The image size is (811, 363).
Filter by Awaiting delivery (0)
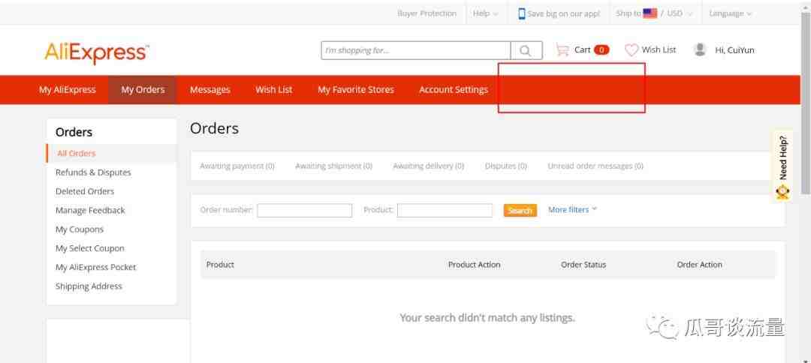[x=428, y=166]
